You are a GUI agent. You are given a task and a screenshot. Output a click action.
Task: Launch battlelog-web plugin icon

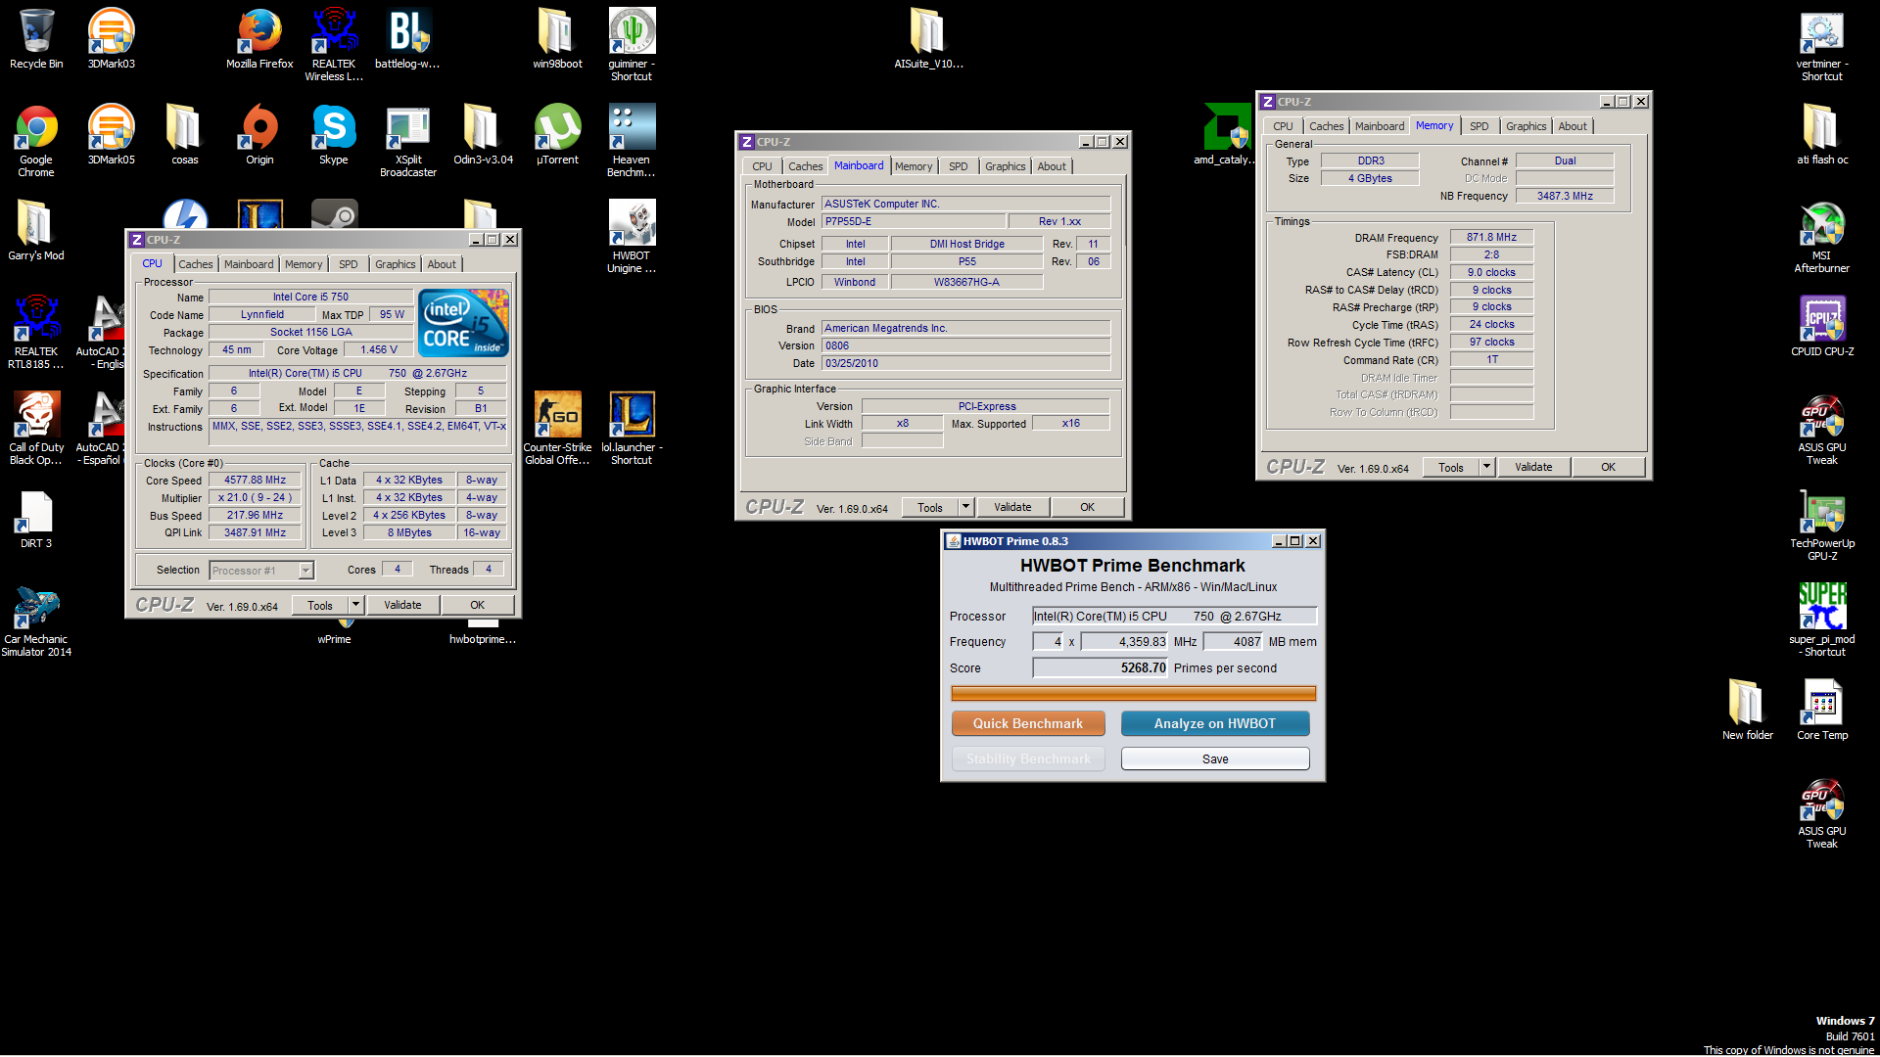coord(407,39)
